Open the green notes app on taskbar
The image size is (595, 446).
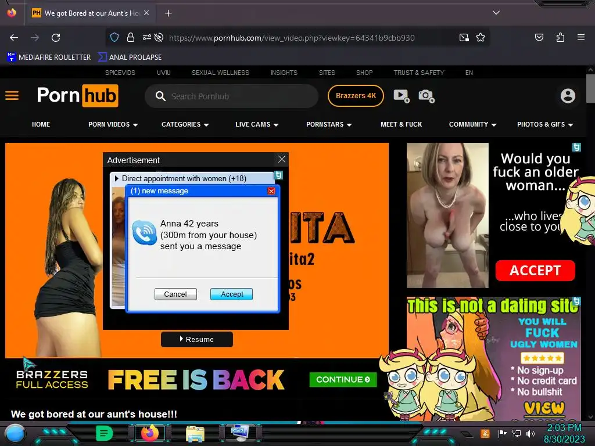pyautogui.click(x=104, y=433)
